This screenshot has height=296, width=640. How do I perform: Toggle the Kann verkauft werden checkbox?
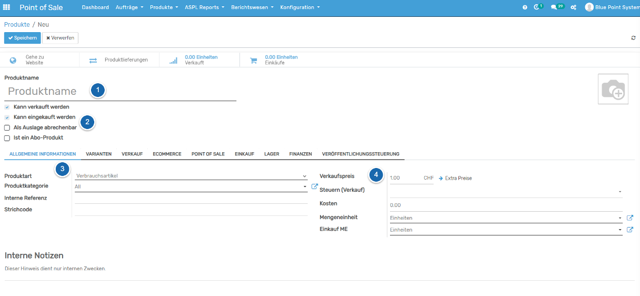7,107
